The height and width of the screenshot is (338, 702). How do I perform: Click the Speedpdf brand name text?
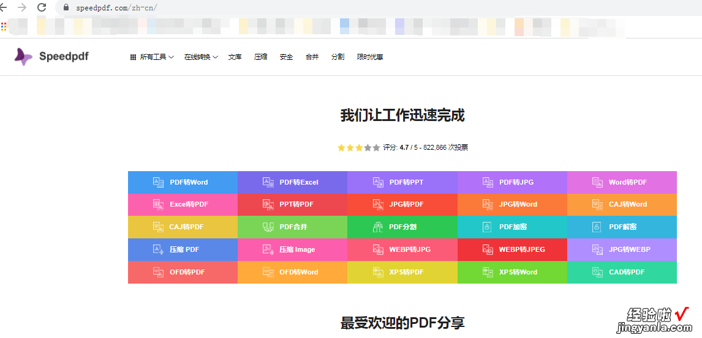pos(64,56)
